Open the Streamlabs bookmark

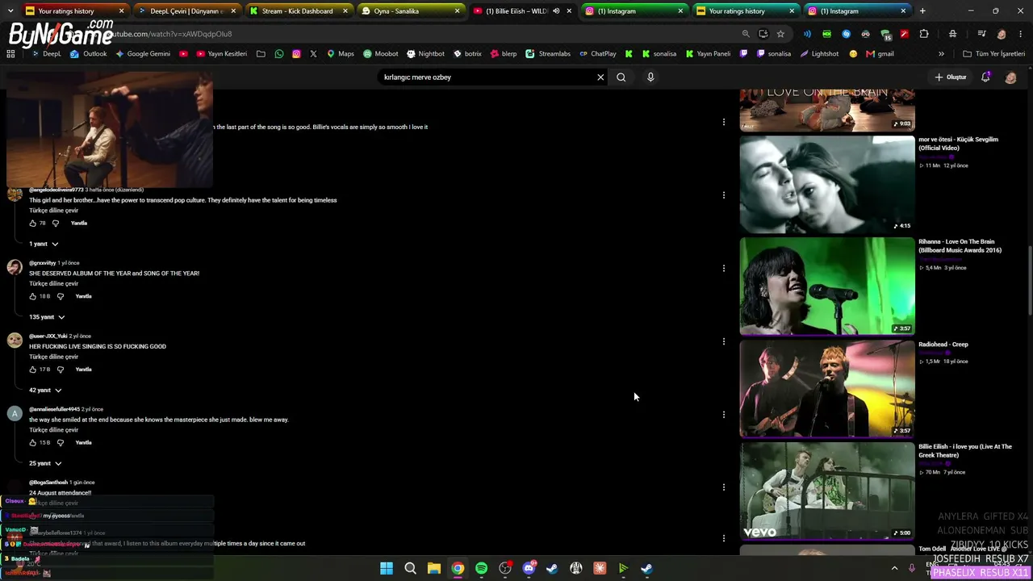(548, 54)
